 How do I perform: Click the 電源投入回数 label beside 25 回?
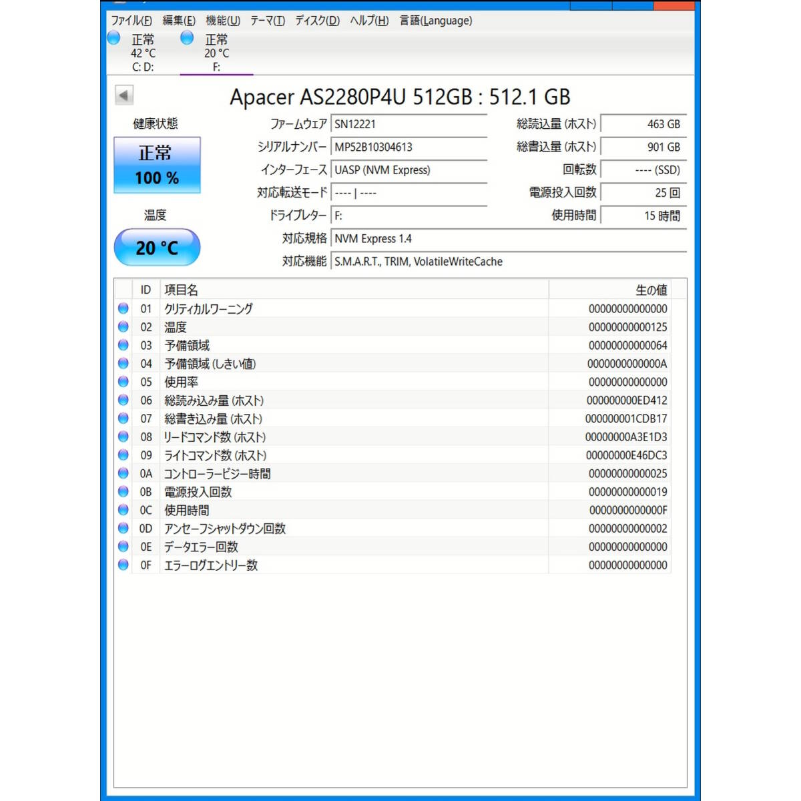point(563,192)
